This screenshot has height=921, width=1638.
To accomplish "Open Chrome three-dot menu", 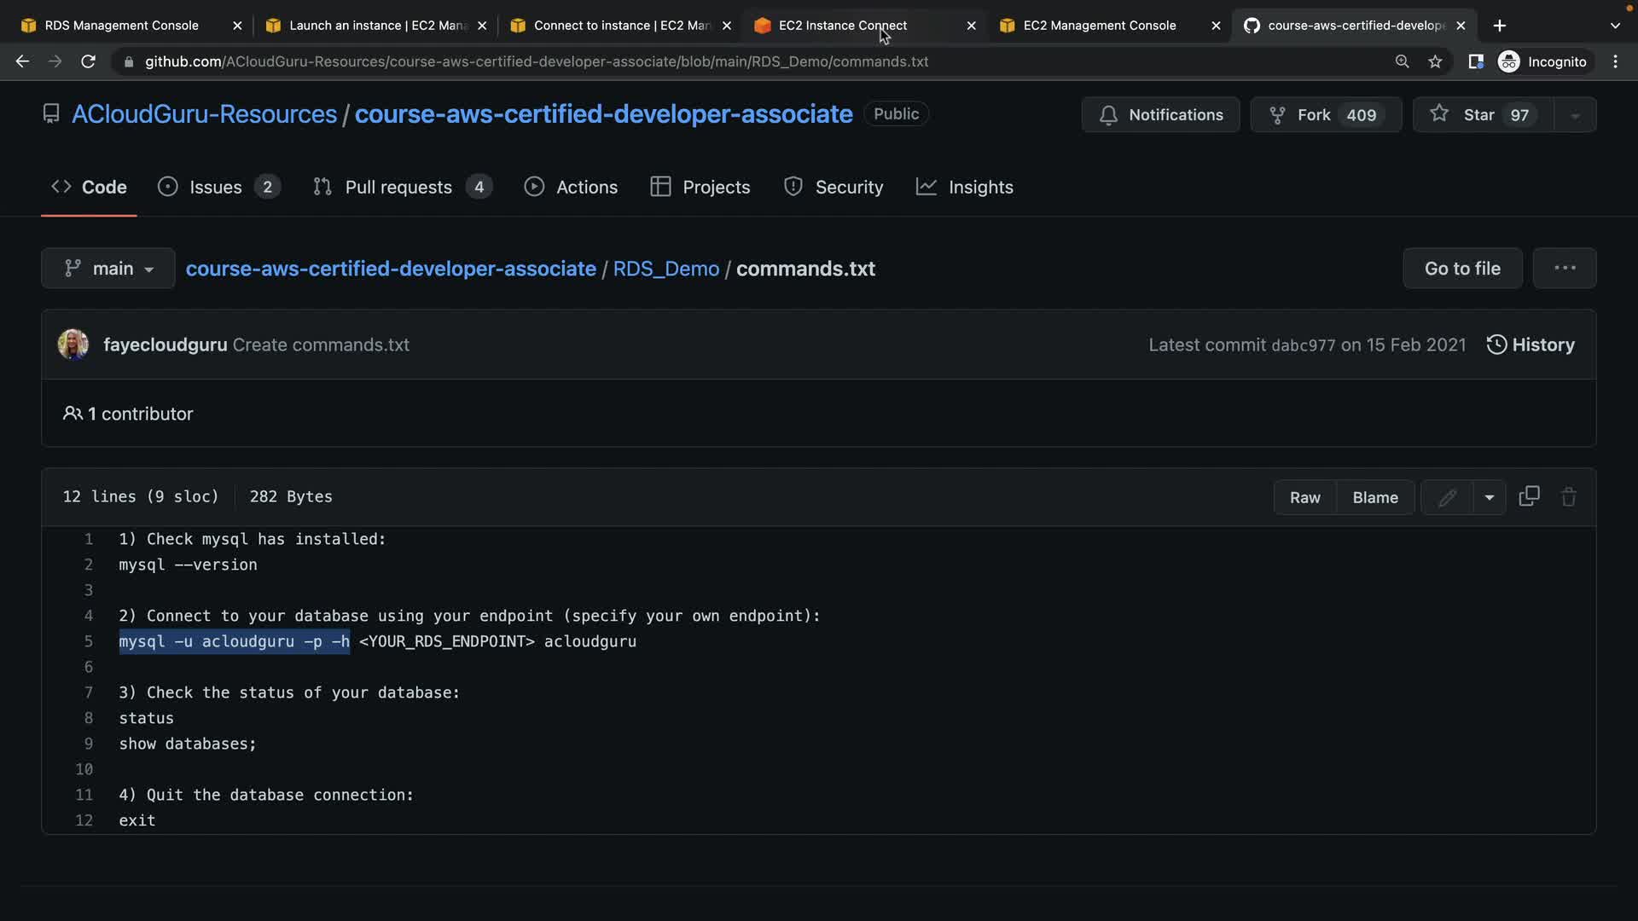I will pos(1615,61).
